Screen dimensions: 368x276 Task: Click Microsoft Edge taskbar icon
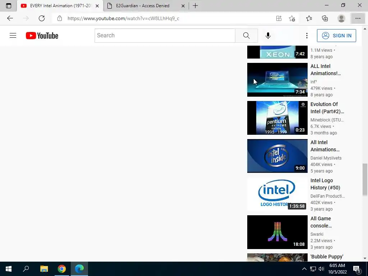point(79,269)
